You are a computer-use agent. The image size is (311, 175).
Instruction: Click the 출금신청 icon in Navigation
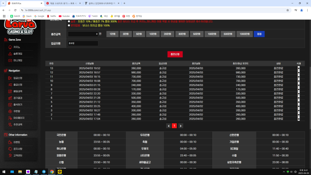coord(10,85)
